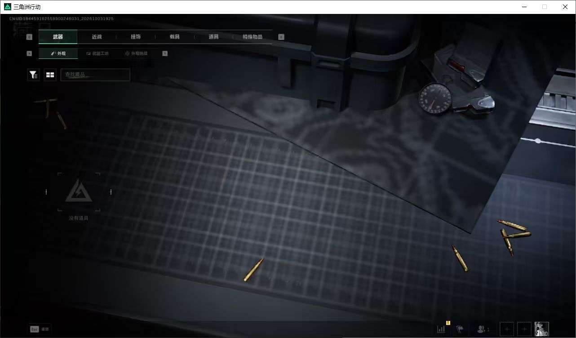Click the 查找藏品 search field
The height and width of the screenshot is (338, 576).
pyautogui.click(x=95, y=75)
